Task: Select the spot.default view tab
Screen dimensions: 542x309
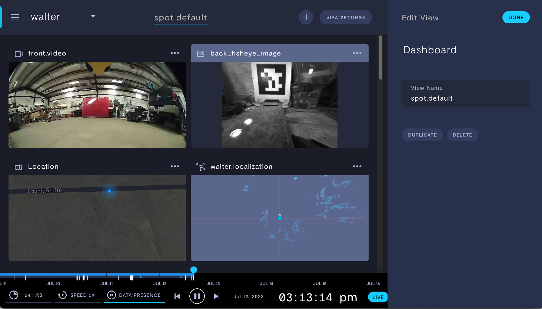Action: [181, 17]
